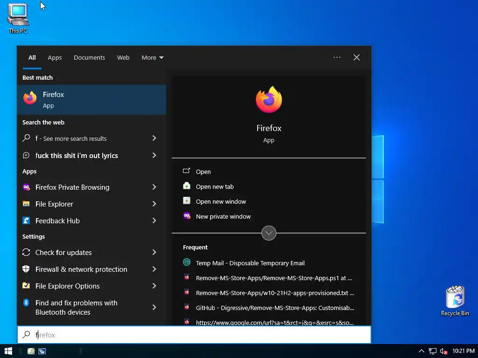Click the Windows Start button
The height and width of the screenshot is (358, 478).
point(8,351)
